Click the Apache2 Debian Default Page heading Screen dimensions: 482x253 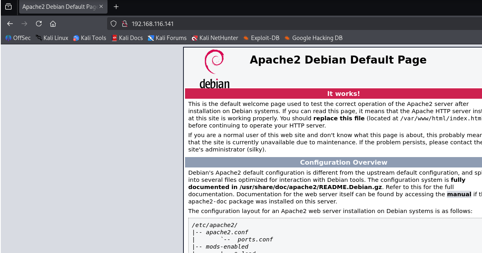point(338,60)
